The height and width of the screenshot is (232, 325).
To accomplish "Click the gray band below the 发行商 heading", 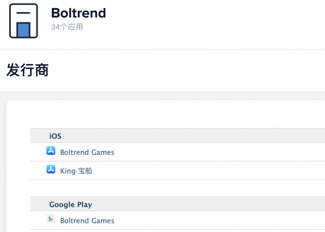I will [159, 96].
